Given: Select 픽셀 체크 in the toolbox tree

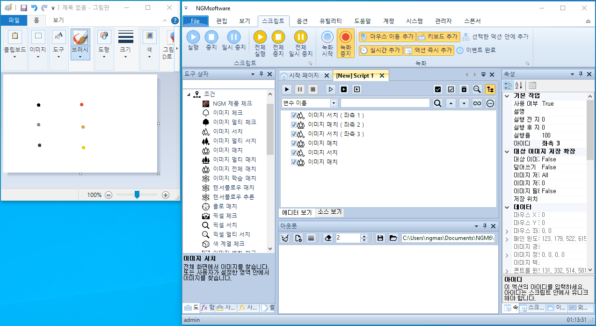Looking at the screenshot, I should tap(225, 216).
